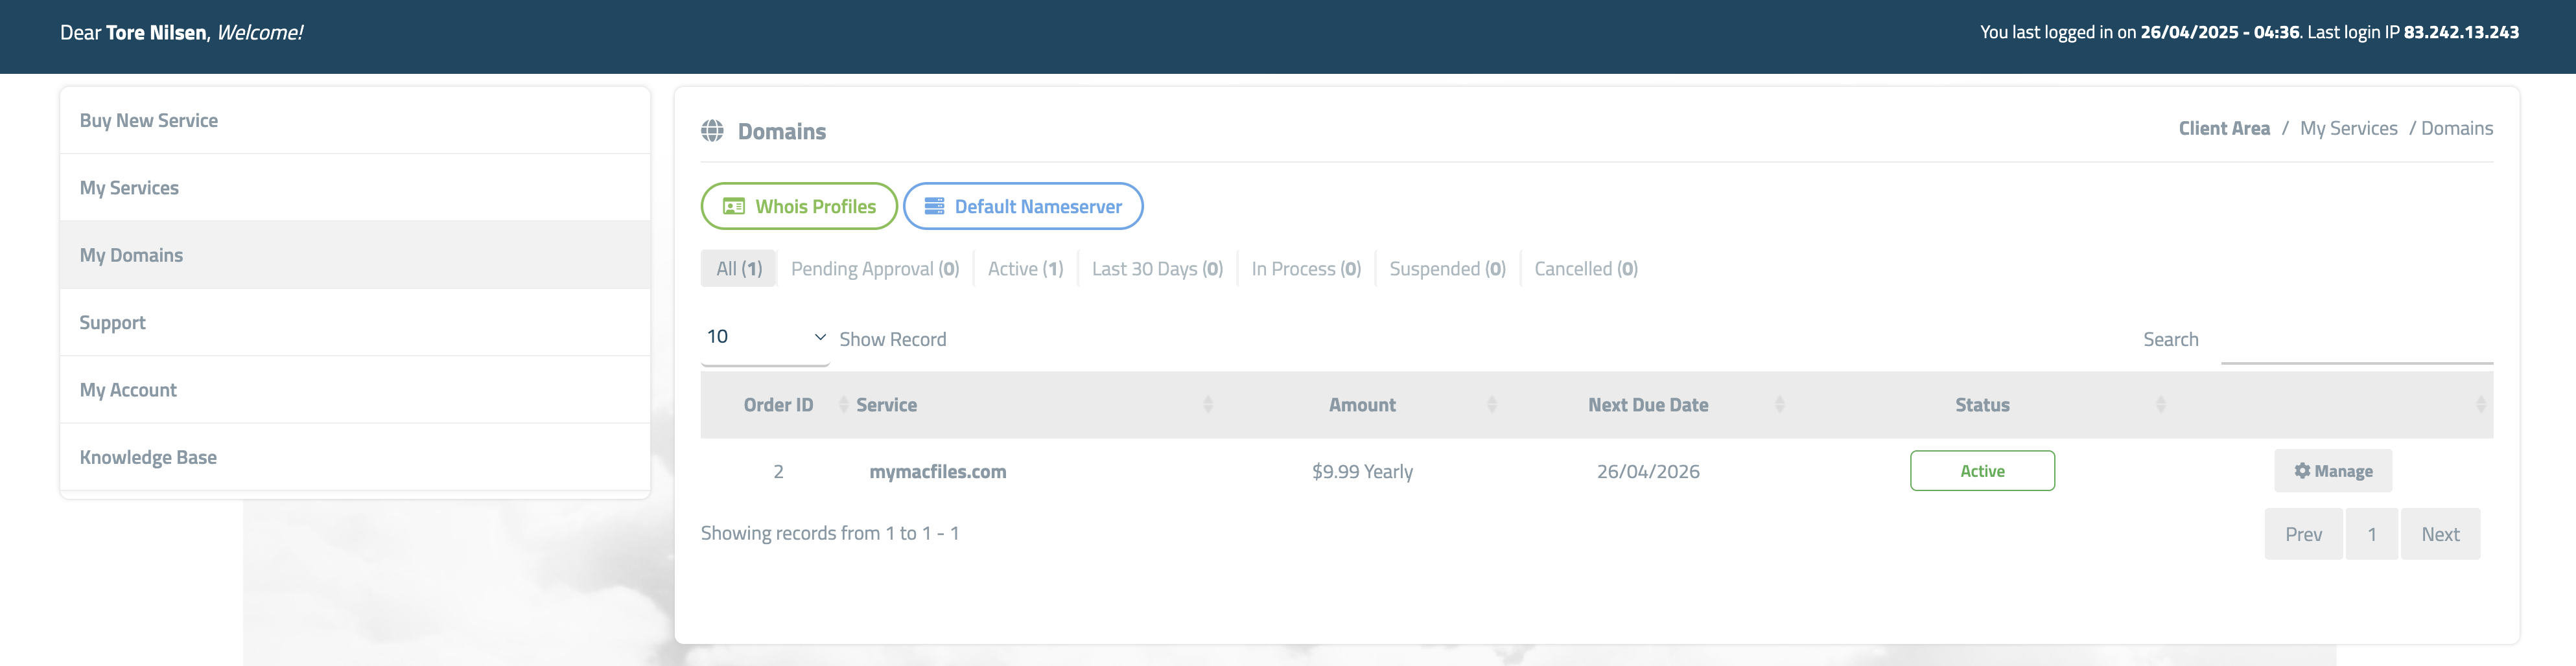Click the Default Nameserver server icon

(934, 206)
